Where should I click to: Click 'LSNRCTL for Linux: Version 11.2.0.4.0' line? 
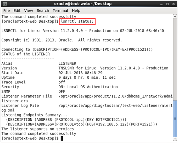click(83, 31)
